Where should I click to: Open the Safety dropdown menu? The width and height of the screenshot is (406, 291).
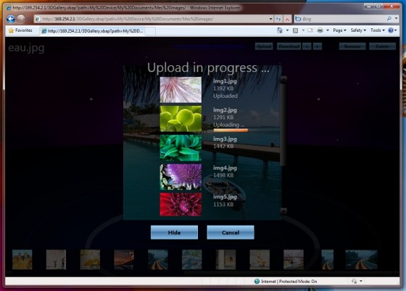coord(358,30)
